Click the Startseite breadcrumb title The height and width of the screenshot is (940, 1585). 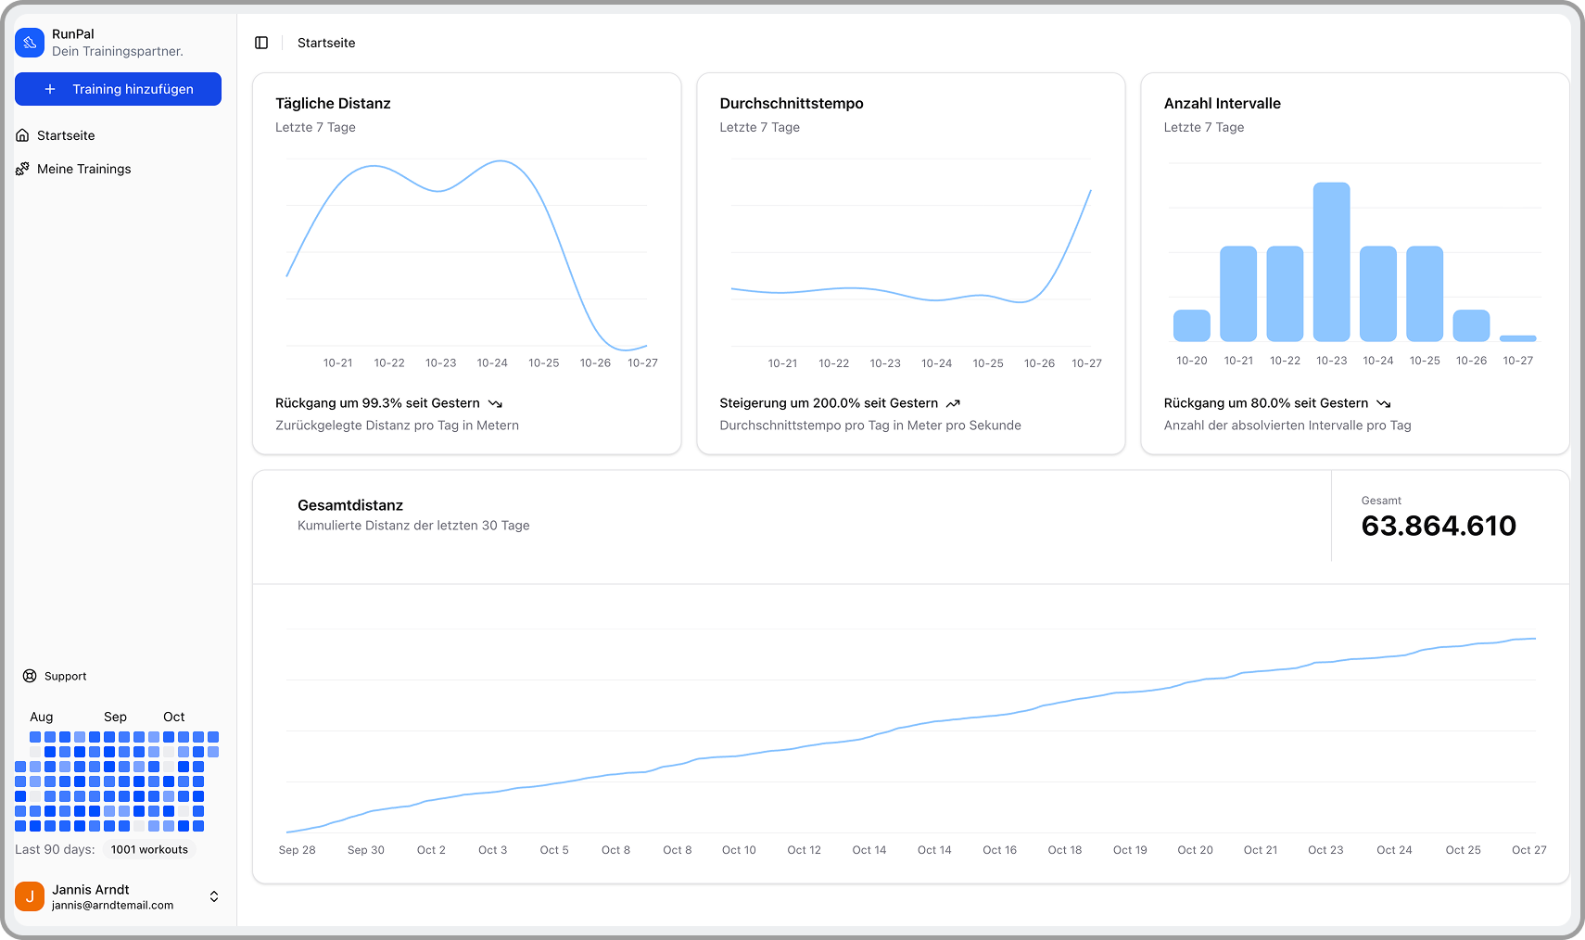(x=326, y=43)
